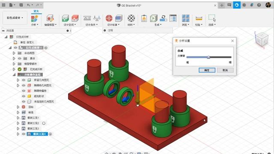This screenshot has height=154, width=274.
Task: Open the user profile avatar
Action: tap(268, 5)
